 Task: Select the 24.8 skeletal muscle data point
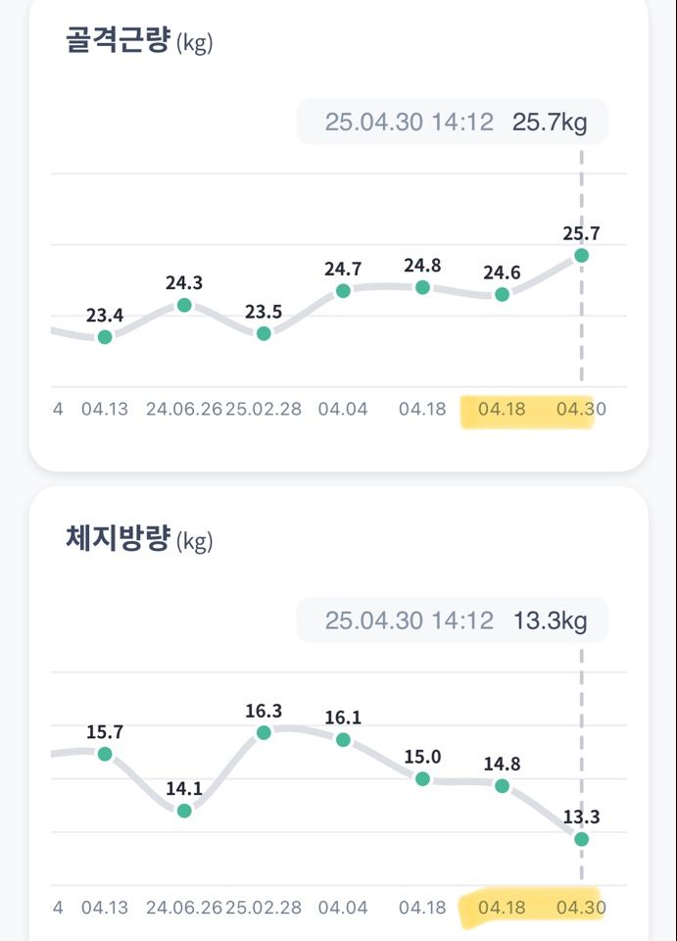422,287
